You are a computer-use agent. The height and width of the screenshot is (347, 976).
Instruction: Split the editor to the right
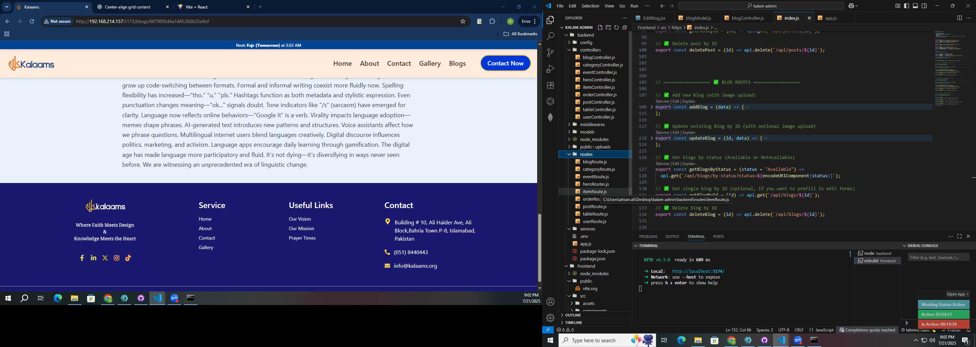point(959,18)
